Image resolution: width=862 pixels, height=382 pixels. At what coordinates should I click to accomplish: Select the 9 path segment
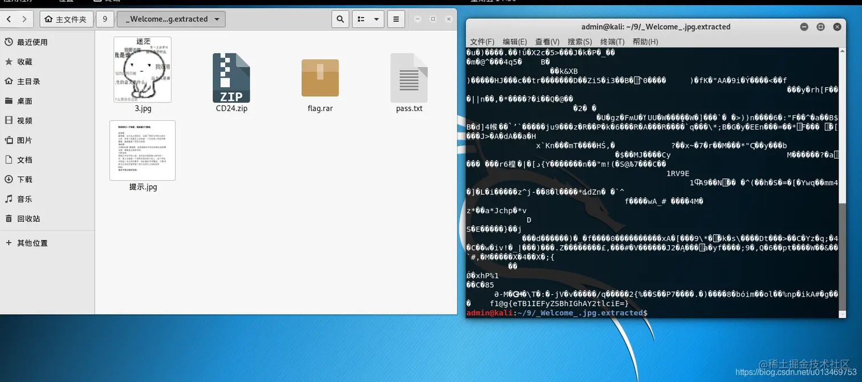click(104, 19)
